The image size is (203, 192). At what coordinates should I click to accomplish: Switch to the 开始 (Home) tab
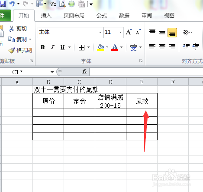pos(24,16)
